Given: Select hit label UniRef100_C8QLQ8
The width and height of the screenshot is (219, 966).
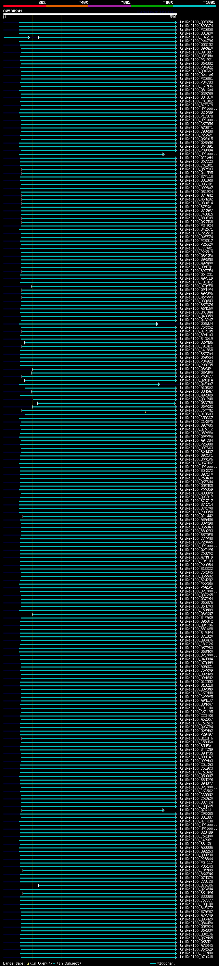Looking at the screenshot, I should point(196,904).
